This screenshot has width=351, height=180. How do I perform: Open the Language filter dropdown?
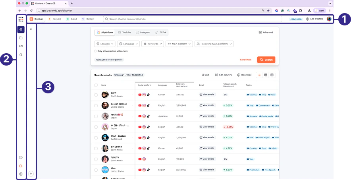click(129, 44)
